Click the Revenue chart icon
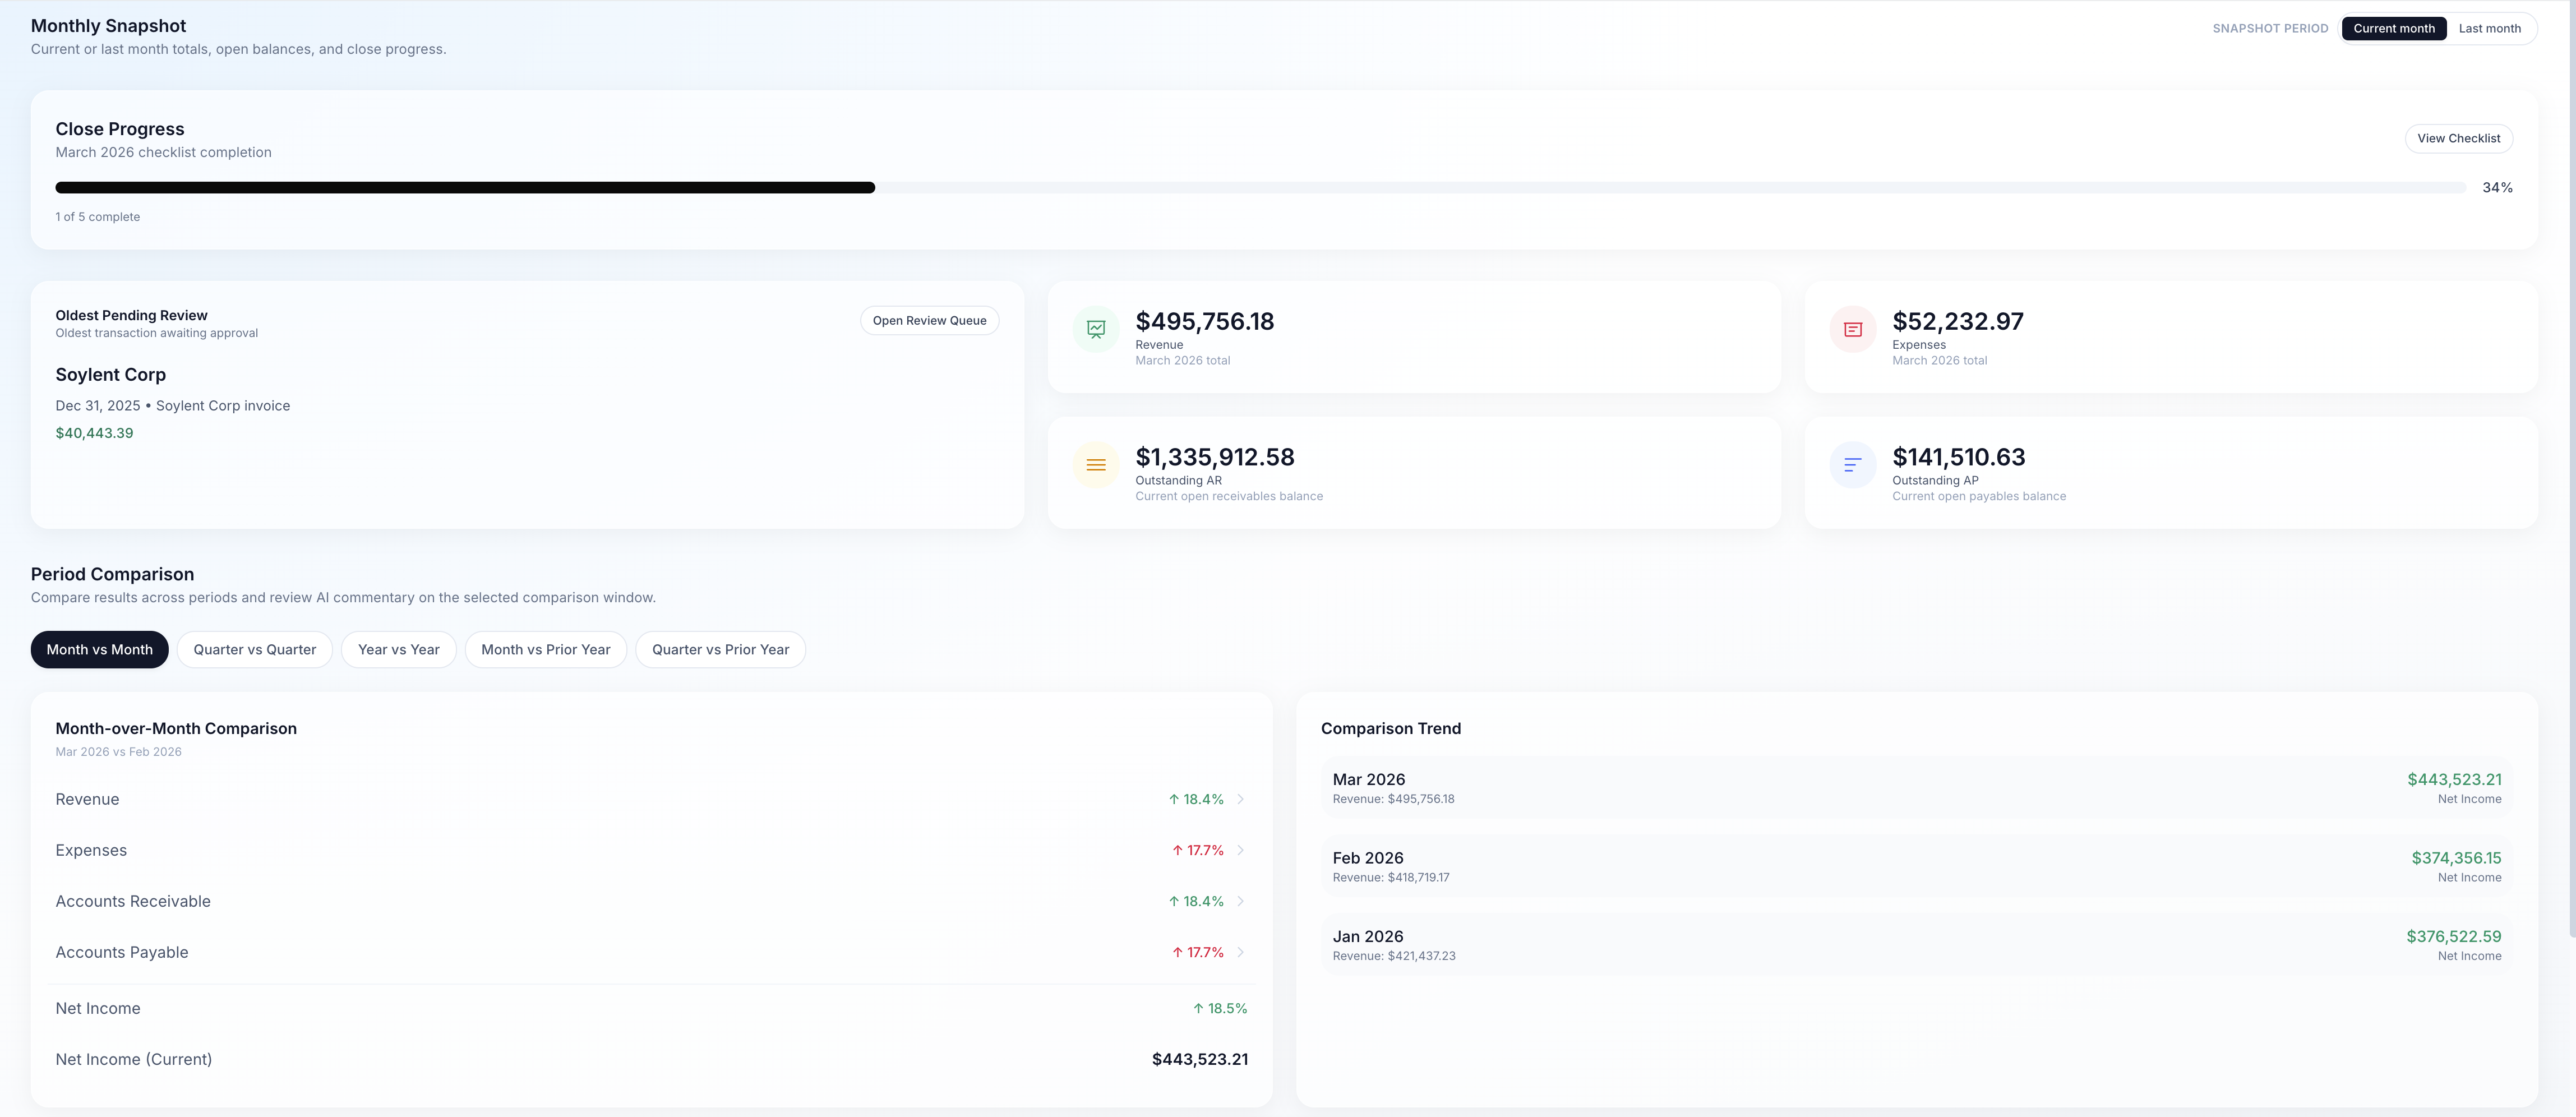 [1096, 329]
